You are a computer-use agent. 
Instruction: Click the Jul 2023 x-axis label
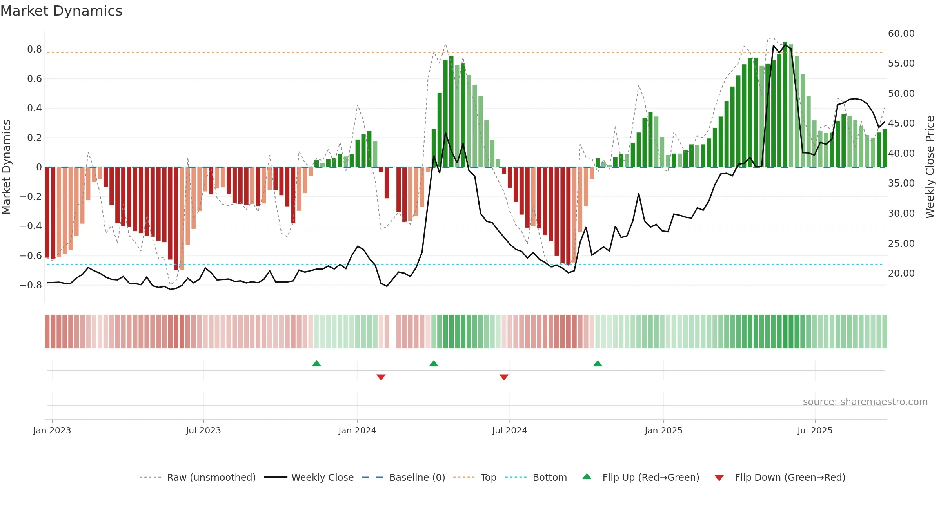pos(203,430)
